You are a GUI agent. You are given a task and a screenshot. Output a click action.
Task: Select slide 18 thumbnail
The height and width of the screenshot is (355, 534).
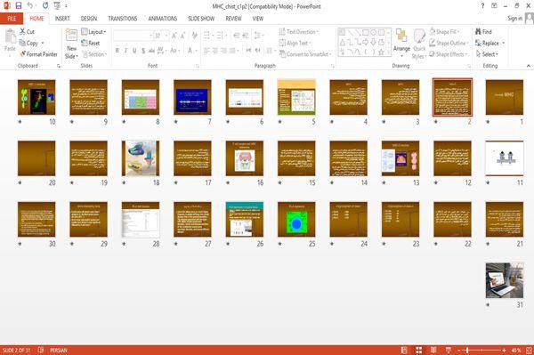141,158
